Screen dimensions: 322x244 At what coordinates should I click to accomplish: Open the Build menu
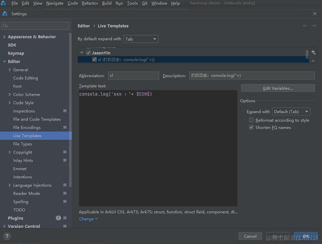[107, 3]
